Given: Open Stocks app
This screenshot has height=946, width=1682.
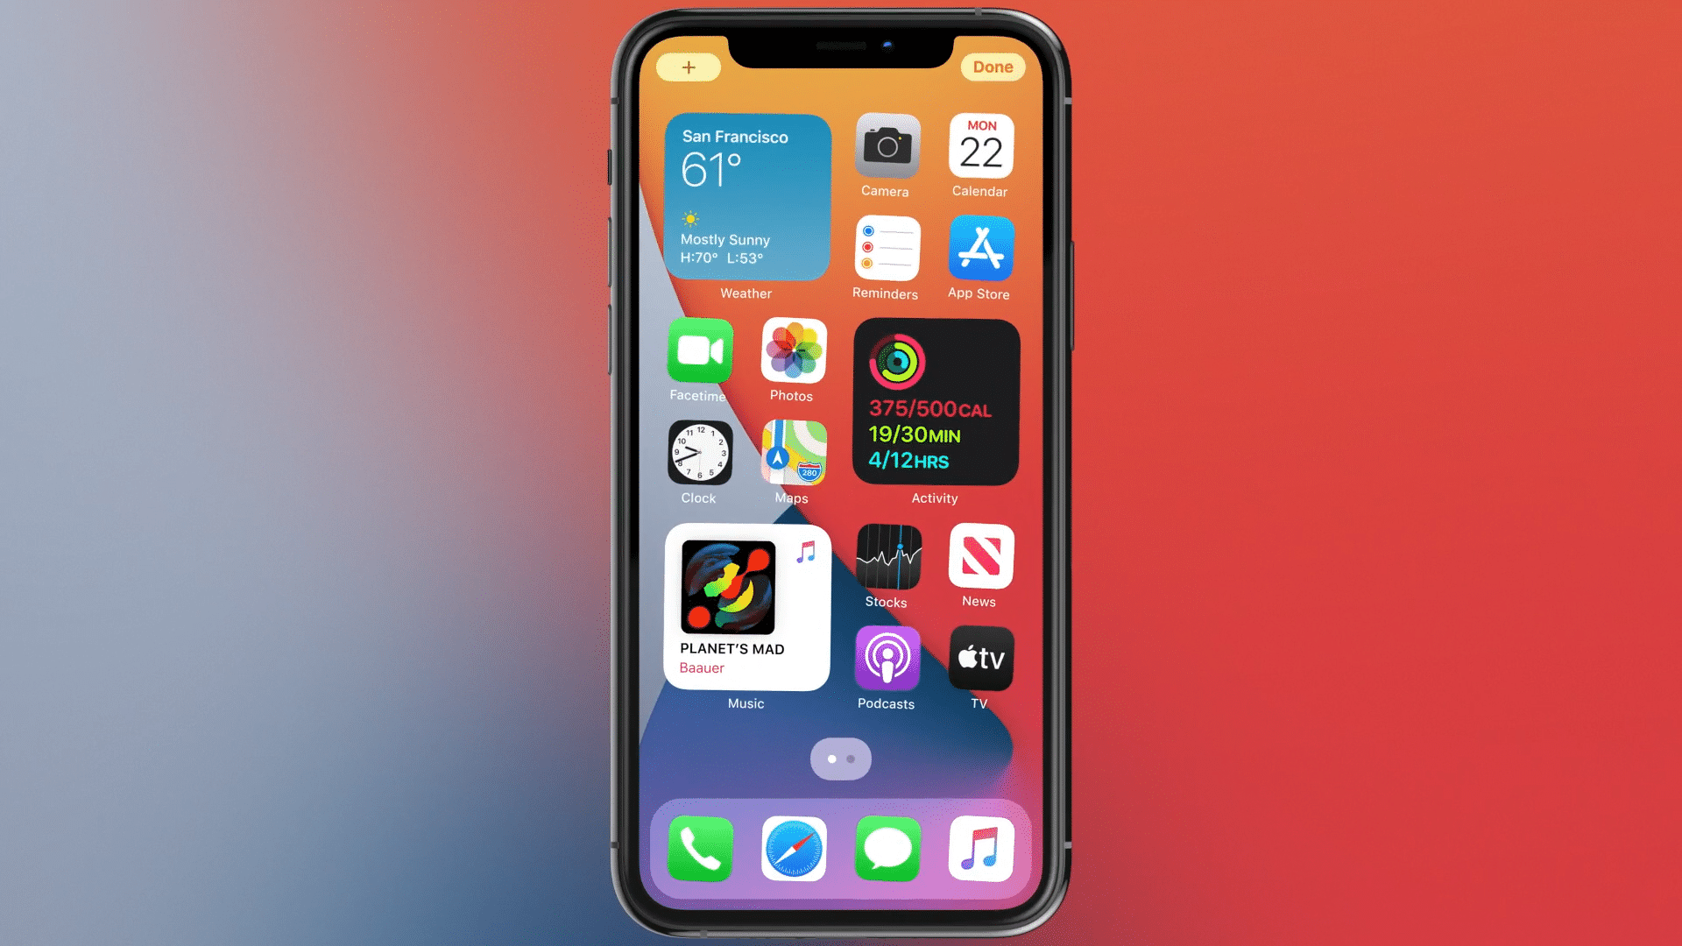Looking at the screenshot, I should 885,561.
